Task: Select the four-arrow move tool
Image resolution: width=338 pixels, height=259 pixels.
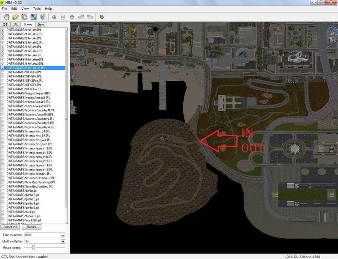Action: pyautogui.click(x=72, y=17)
